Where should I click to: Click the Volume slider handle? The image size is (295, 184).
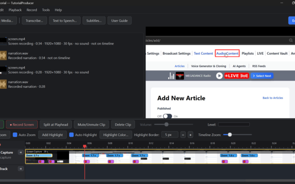[x=166, y=124]
